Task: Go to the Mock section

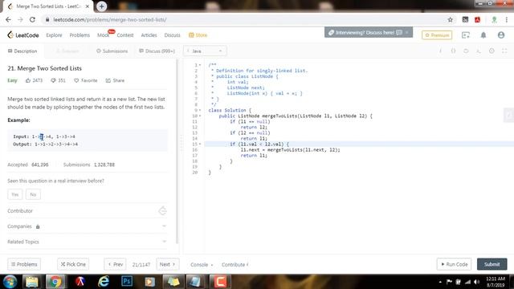Action: (x=104, y=35)
